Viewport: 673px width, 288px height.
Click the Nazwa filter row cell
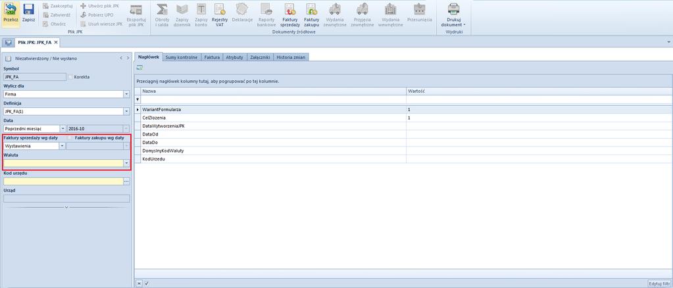coord(273,99)
